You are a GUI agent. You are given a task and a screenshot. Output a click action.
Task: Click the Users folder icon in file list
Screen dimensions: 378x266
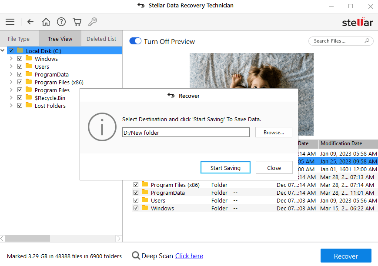coord(145,200)
